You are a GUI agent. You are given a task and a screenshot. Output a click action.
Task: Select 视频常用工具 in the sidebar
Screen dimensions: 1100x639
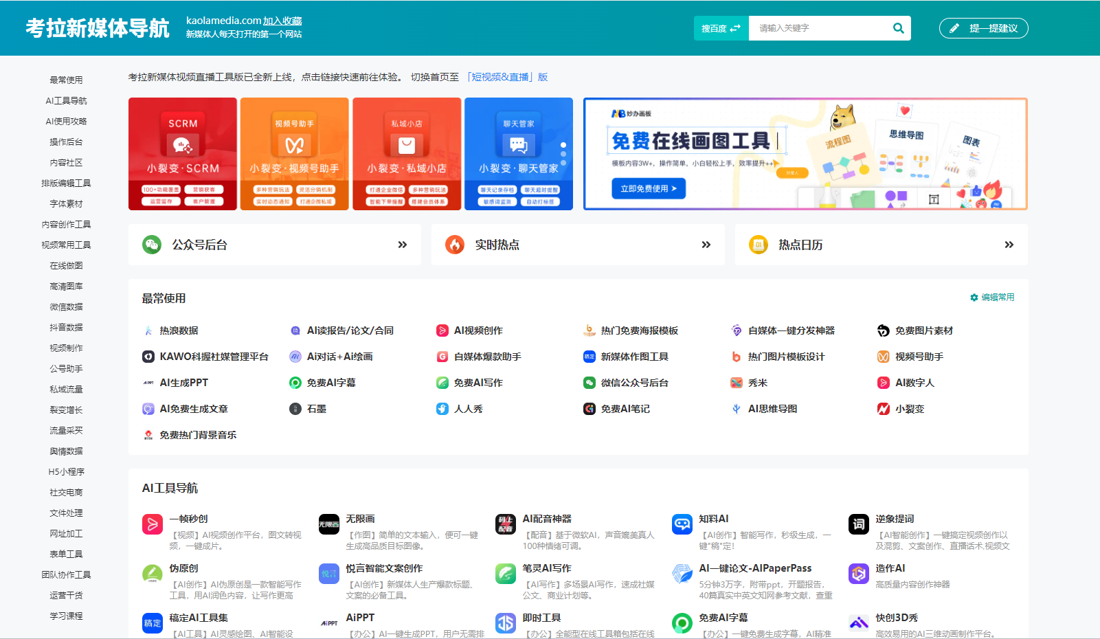pos(66,245)
